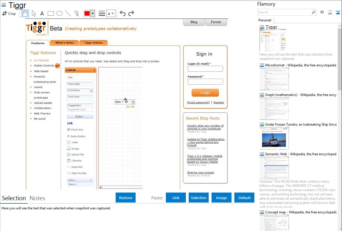Viewport: 342px width, 231px height.
Task: Open the Item 1 dropdown on canvas
Action: pos(133,102)
